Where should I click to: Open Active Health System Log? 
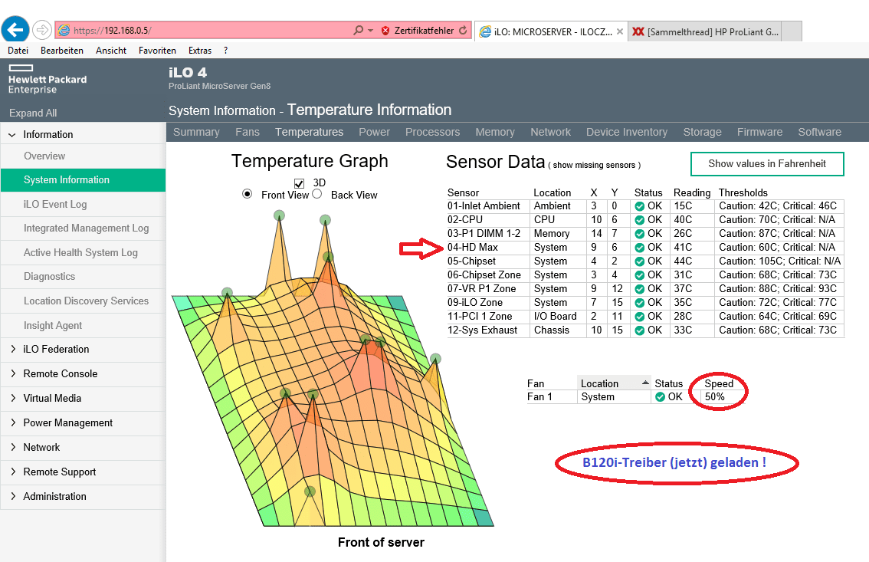pyautogui.click(x=83, y=253)
